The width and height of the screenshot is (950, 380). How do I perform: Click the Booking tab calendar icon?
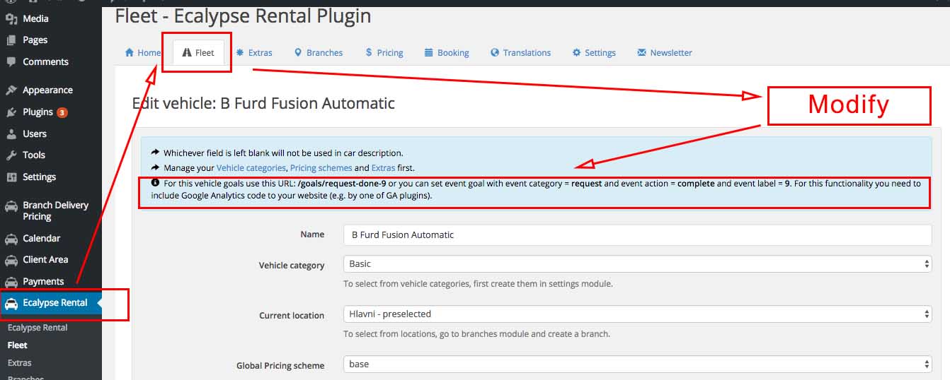(429, 52)
